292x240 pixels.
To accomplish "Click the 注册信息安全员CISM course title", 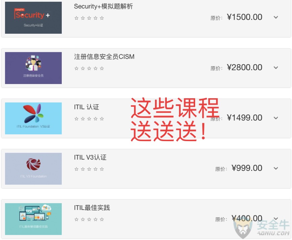I will click(104, 57).
